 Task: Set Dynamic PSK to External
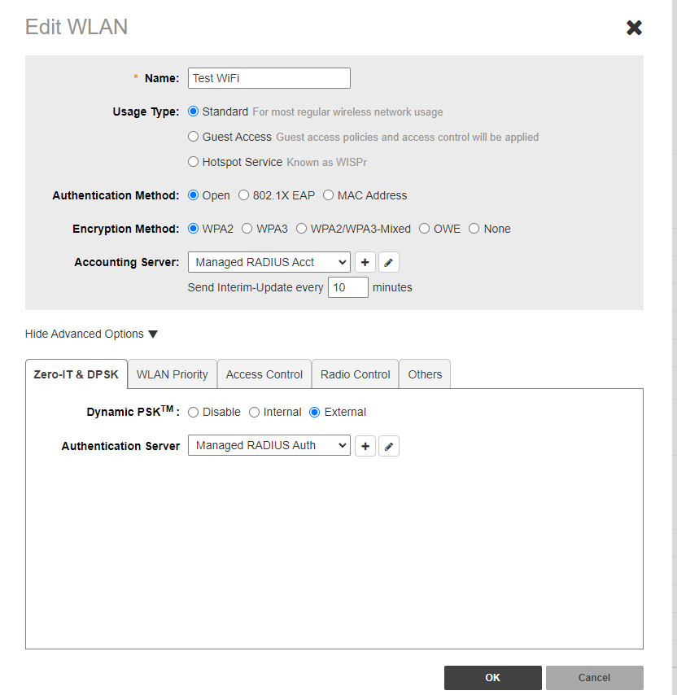pyautogui.click(x=315, y=413)
